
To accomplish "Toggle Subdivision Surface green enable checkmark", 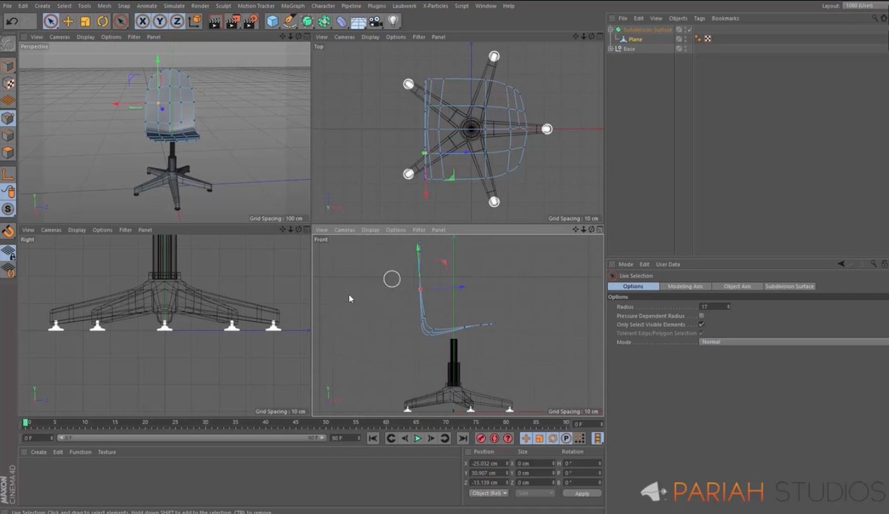I will 690,29.
